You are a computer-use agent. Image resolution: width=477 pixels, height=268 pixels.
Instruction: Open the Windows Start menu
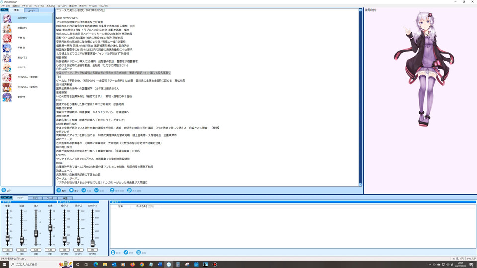tap(4, 265)
